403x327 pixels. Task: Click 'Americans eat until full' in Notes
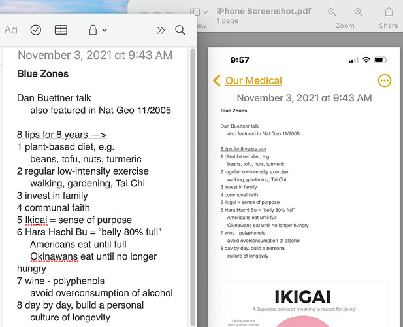coord(78,244)
